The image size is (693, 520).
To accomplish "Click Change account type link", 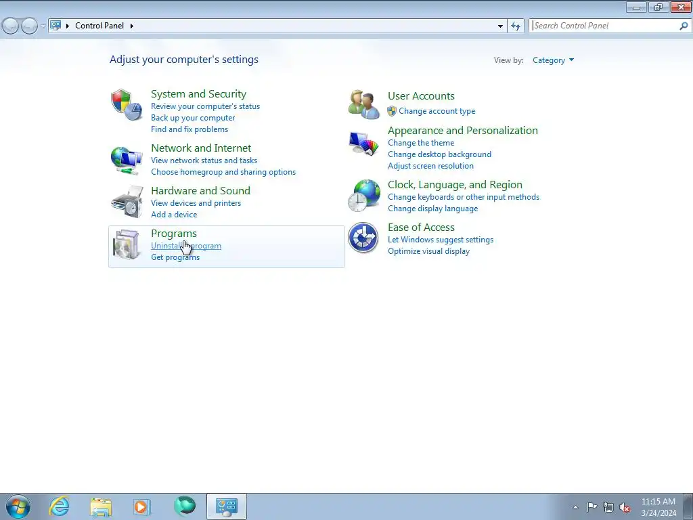I will pos(437,111).
